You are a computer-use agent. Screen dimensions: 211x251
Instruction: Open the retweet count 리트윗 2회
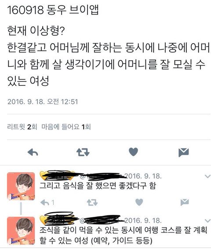[22, 127]
